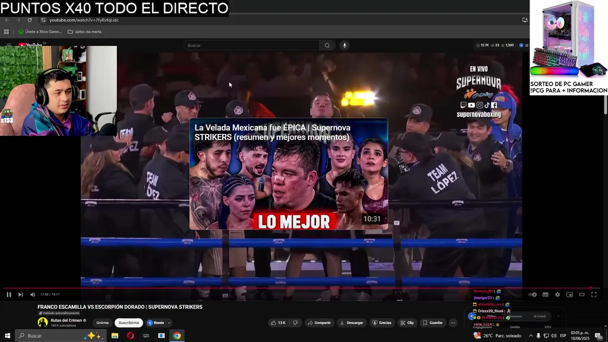Subscribe with Suscribirme button
The width and height of the screenshot is (608, 342).
tap(129, 323)
